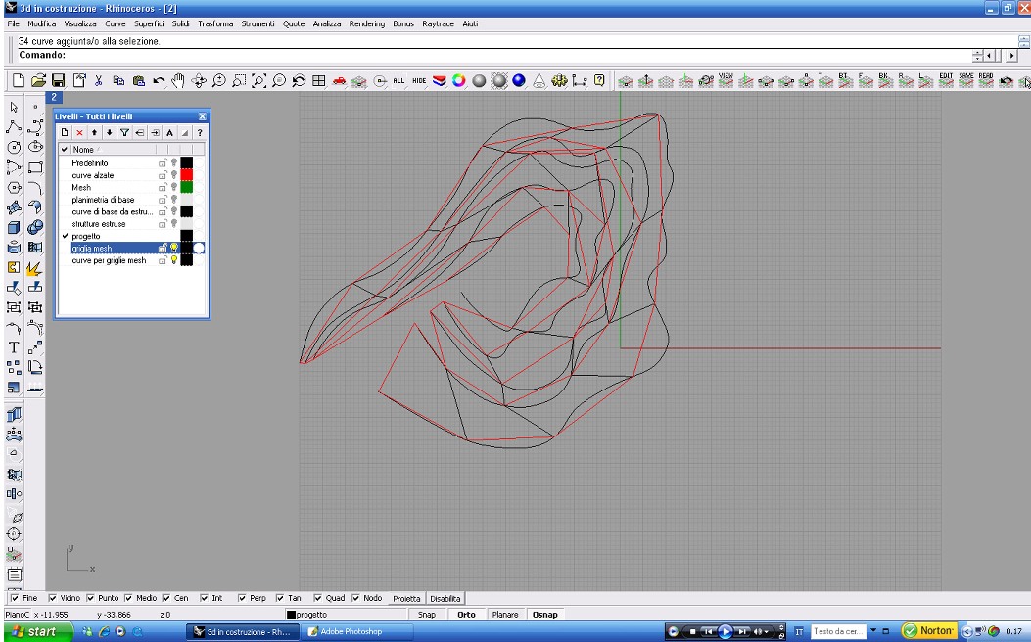Viewport: 1031px width, 642px height.
Task: Toggle light bulb visibility of griglia mesh layer
Action: [x=174, y=249]
